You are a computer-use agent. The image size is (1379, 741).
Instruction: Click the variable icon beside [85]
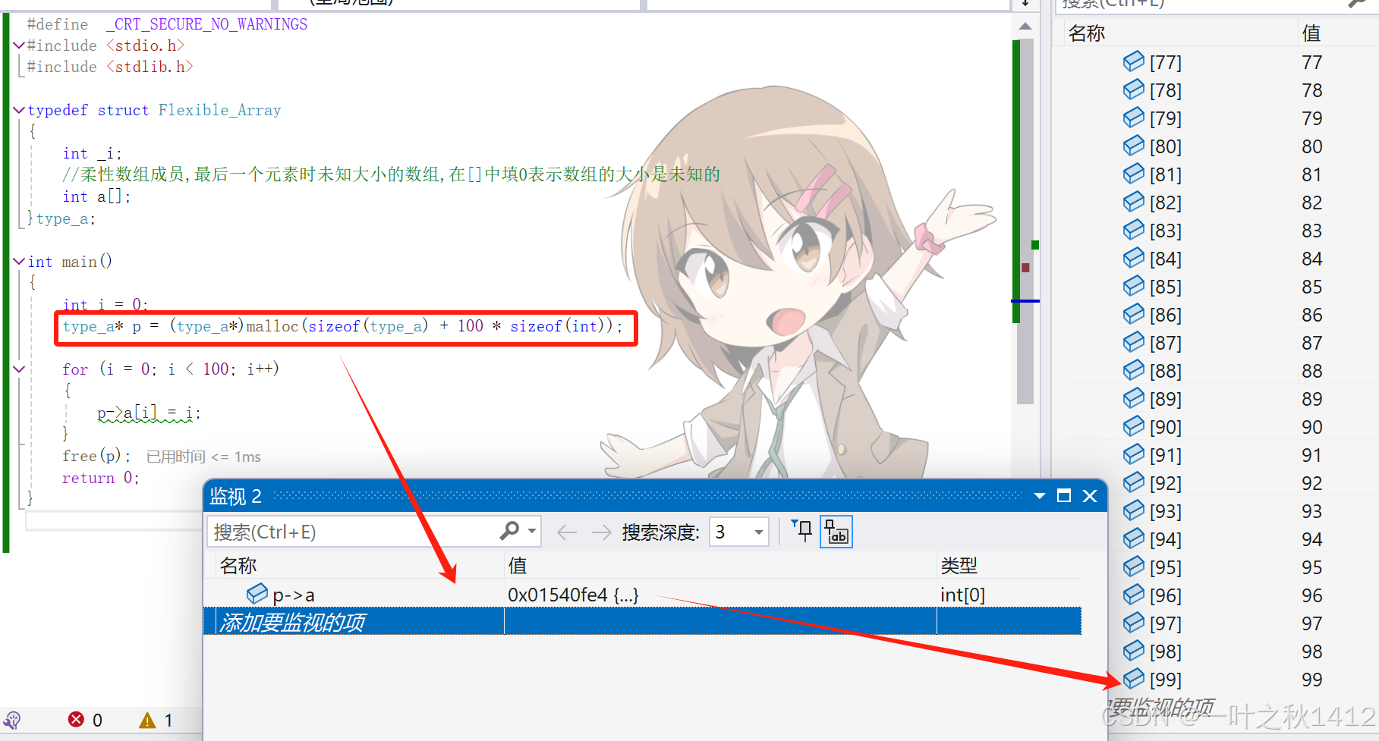1134,285
